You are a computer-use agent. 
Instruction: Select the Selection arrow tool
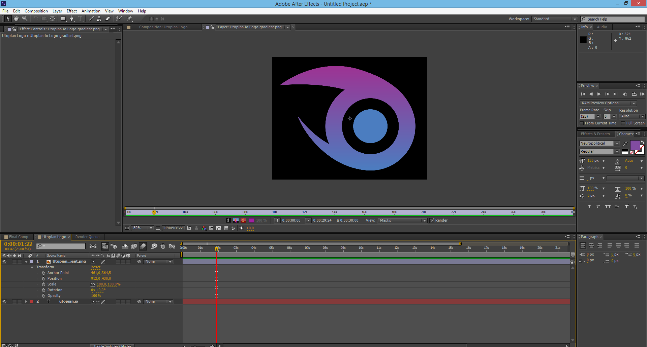click(x=8, y=19)
